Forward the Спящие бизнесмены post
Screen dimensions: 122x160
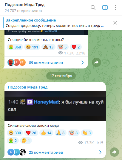pyautogui.click(x=96, y=62)
